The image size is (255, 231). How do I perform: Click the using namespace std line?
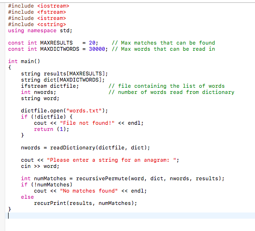tap(40, 30)
